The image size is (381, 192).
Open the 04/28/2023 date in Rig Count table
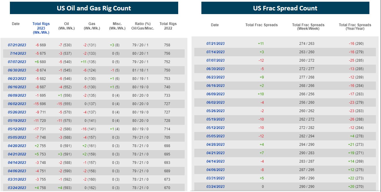pos(17,146)
